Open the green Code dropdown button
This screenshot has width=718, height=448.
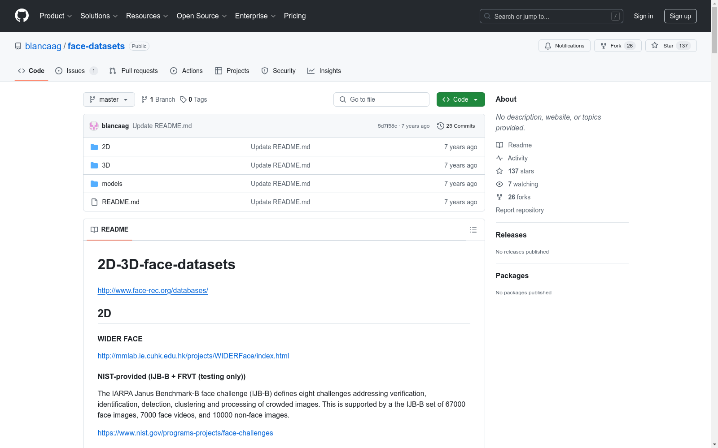[460, 99]
